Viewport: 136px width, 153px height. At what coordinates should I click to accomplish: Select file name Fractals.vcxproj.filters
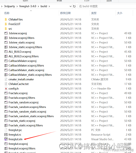[x=22, y=98]
